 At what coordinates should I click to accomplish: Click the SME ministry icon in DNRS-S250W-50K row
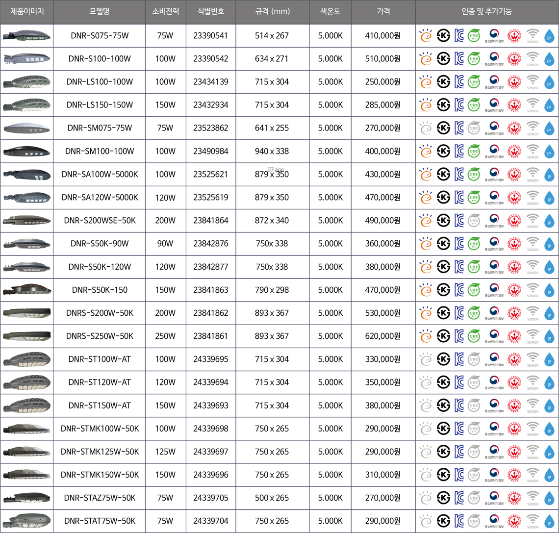(x=494, y=336)
